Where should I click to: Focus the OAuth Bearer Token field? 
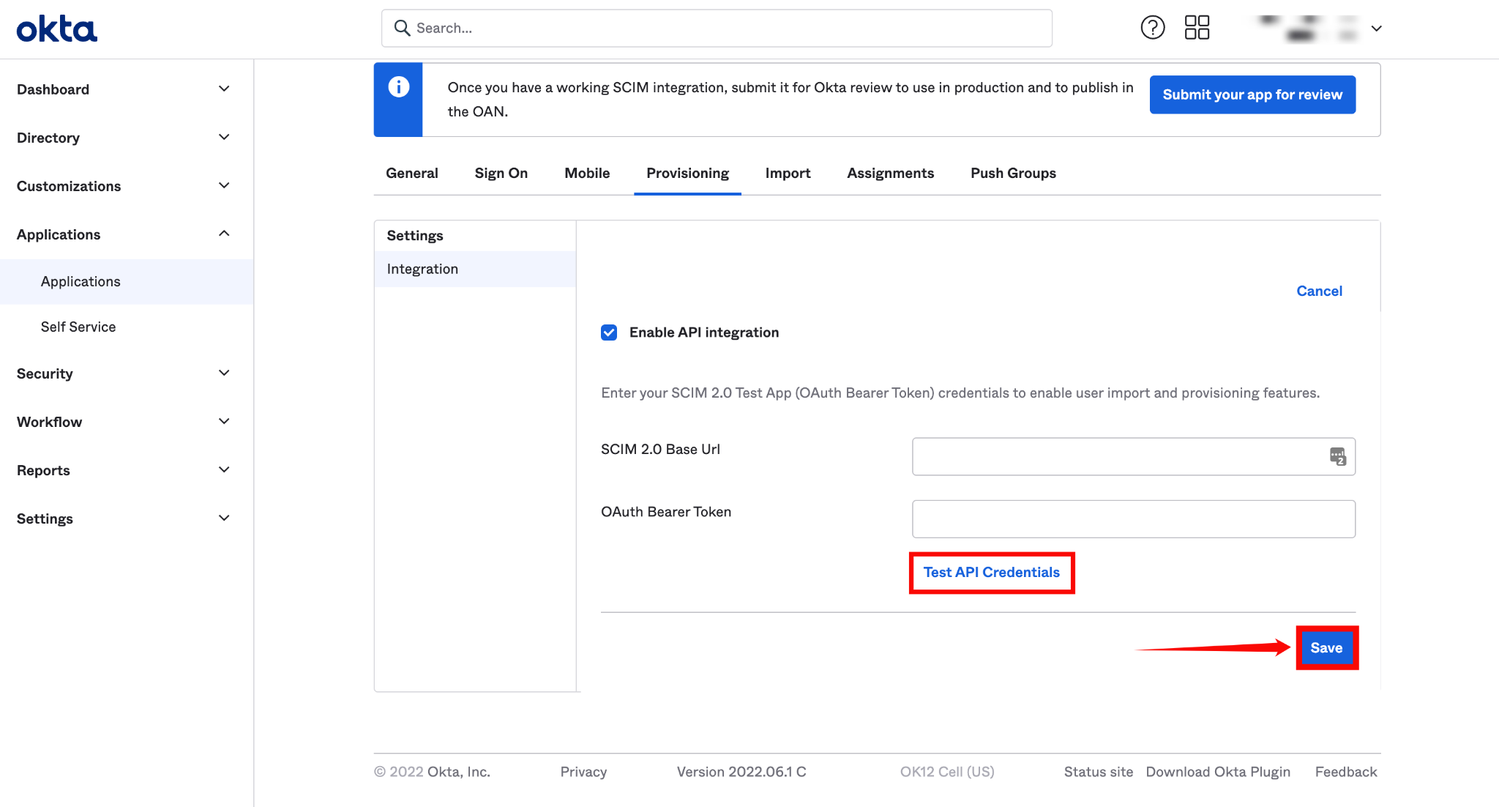(1133, 519)
